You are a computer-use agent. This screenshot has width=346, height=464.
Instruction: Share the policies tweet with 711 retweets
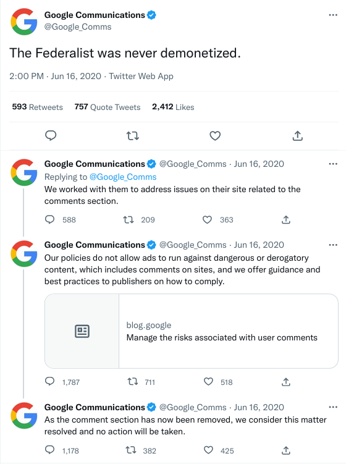[x=286, y=382]
